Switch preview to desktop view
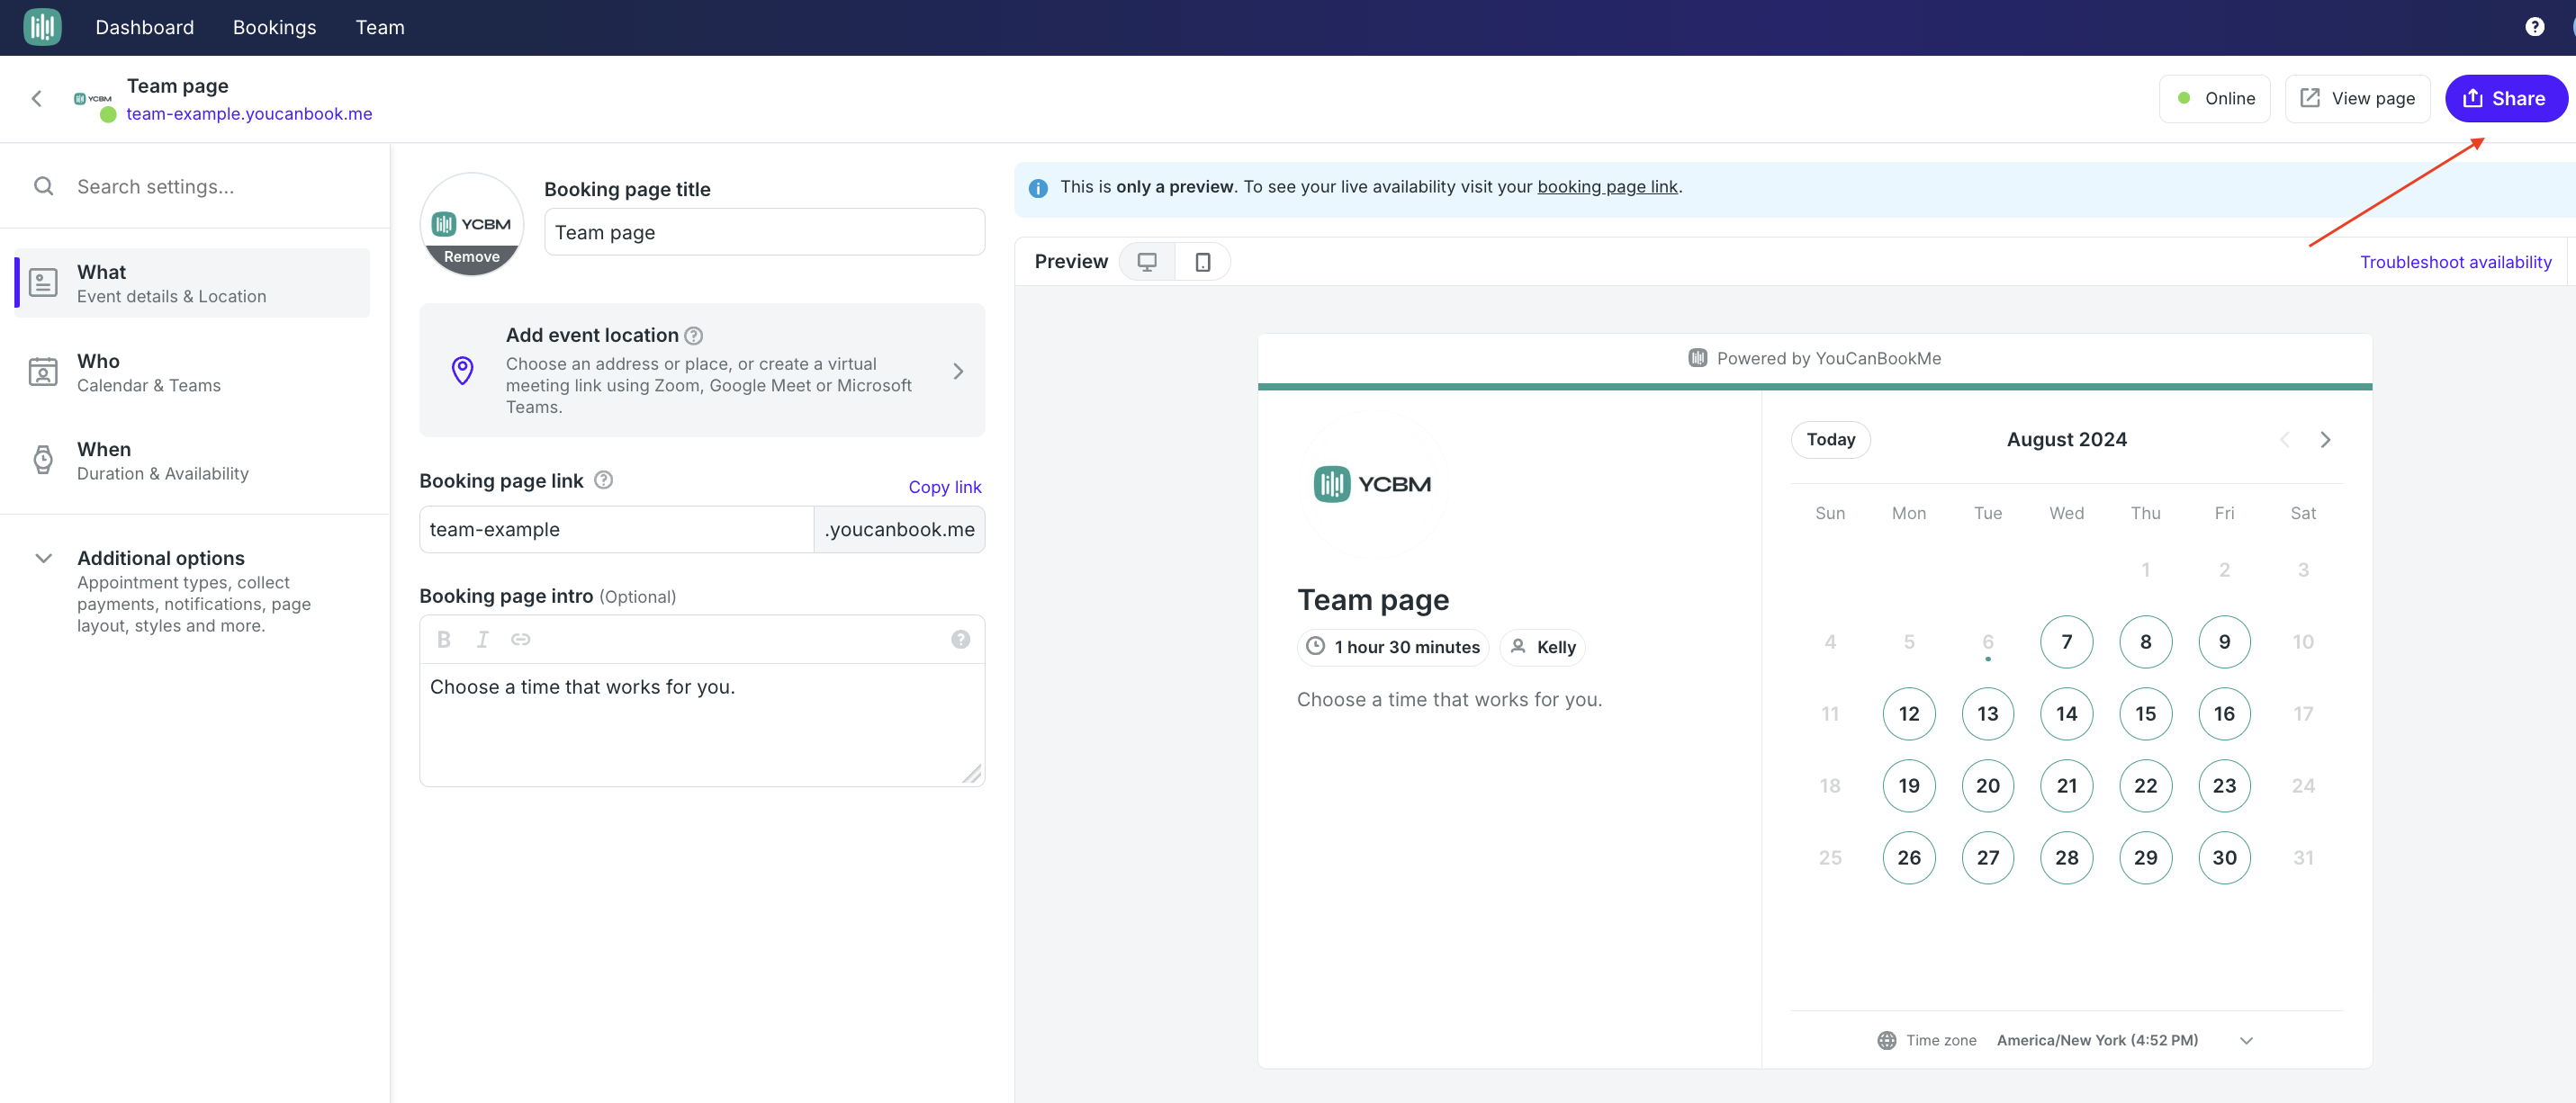This screenshot has width=2576, height=1103. tap(1147, 262)
